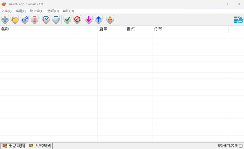244x149 pixels.
Task: Switch to the 入站规则 tab
Action: pyautogui.click(x=40, y=146)
